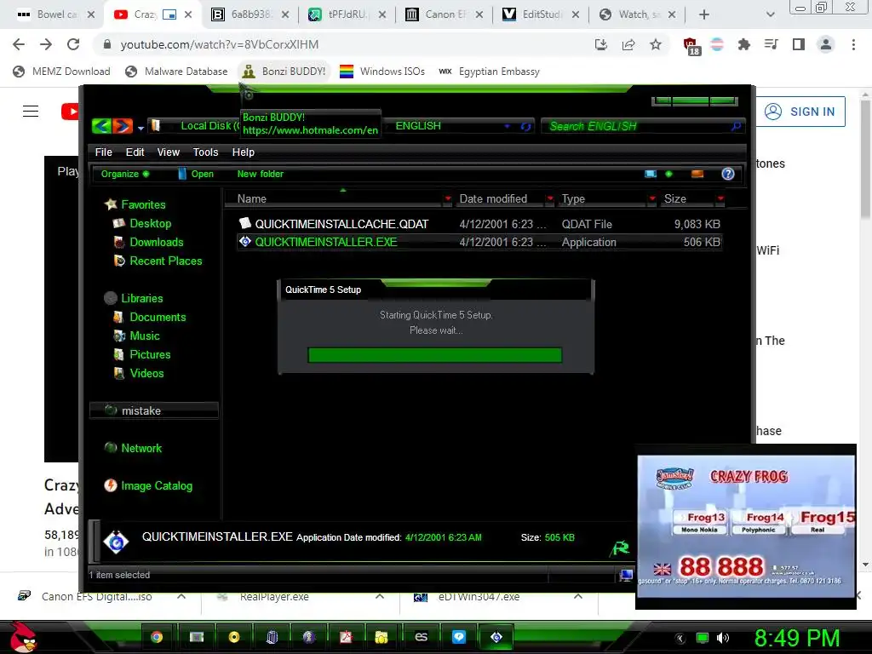
Task: Open the View menu in Explorer
Action: 168,152
